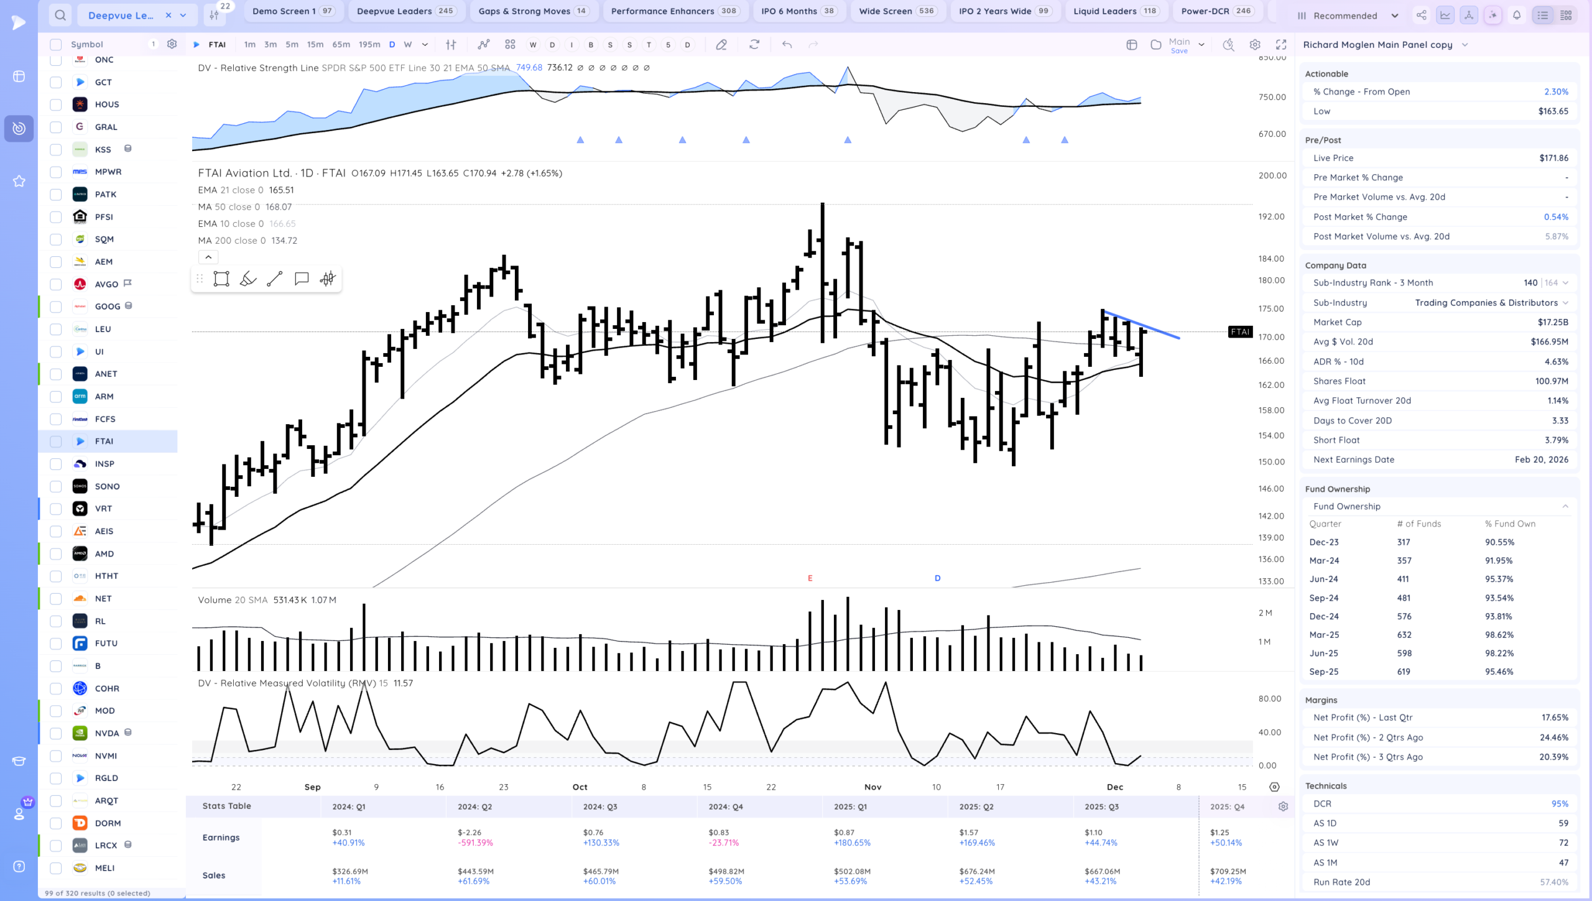Screen dimensions: 1592x901
Task: Click the refresh chart icon
Action: [x=754, y=45]
